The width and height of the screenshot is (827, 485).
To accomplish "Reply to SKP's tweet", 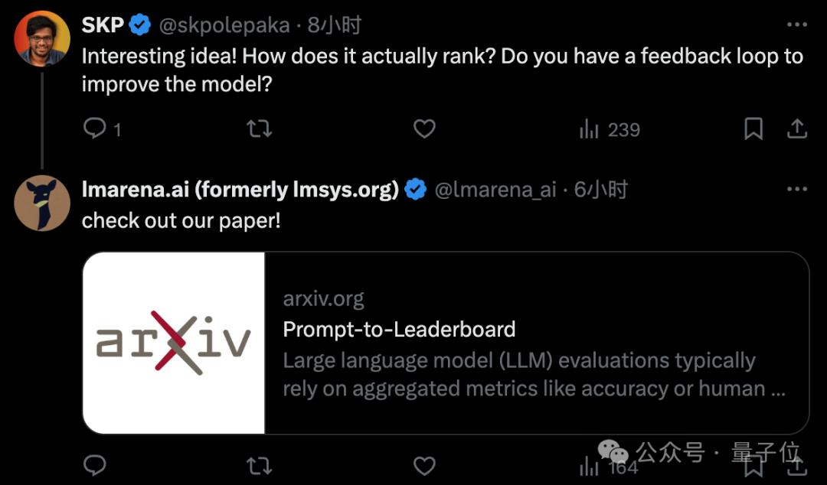I will point(94,129).
